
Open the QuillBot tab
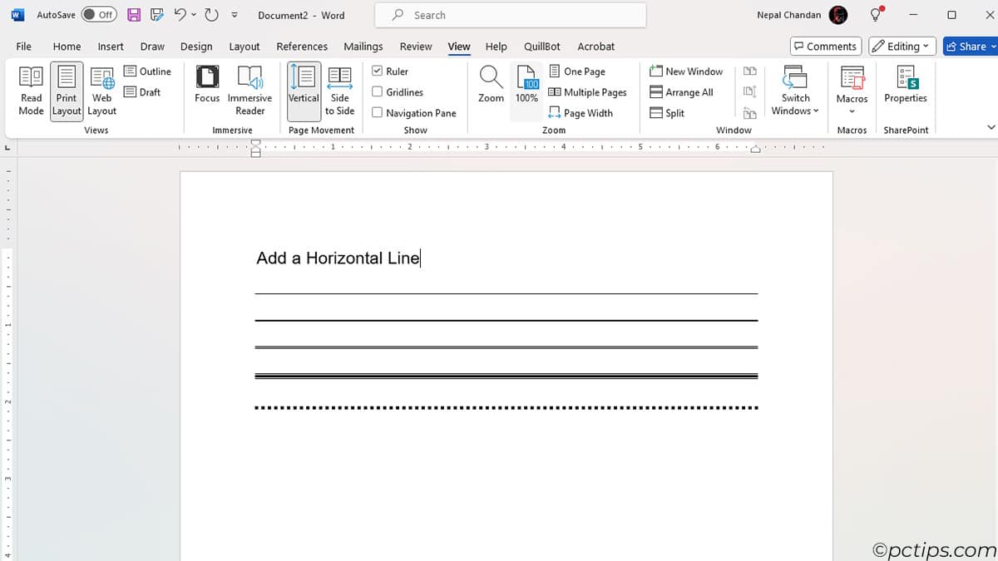[541, 47]
